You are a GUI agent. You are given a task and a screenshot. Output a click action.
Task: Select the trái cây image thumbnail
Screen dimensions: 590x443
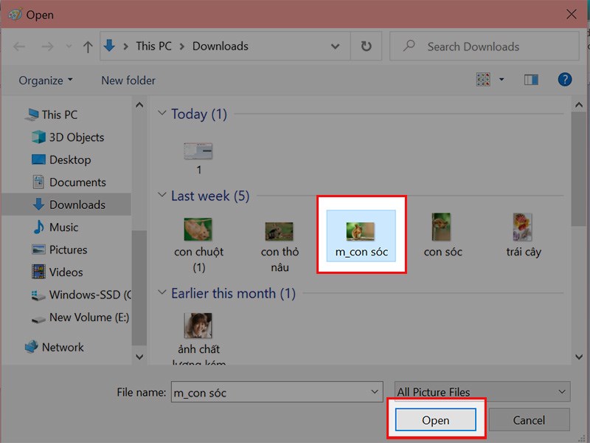(x=524, y=229)
